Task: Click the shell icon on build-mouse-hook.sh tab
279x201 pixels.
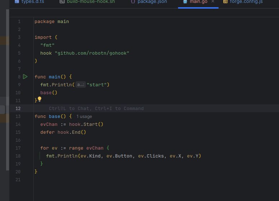Action: pyautogui.click(x=62, y=1)
